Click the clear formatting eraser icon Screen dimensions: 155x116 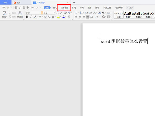(65, 13)
